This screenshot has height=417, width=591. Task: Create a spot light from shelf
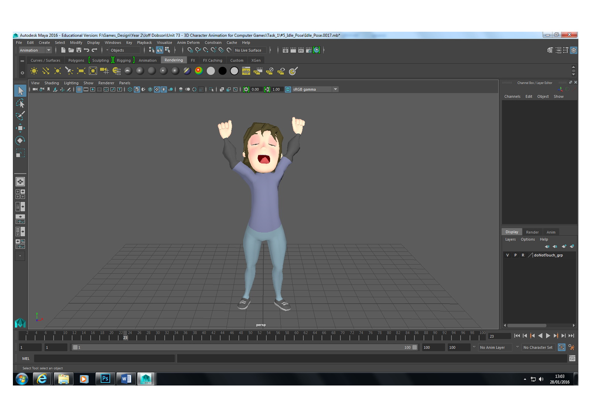click(x=69, y=71)
